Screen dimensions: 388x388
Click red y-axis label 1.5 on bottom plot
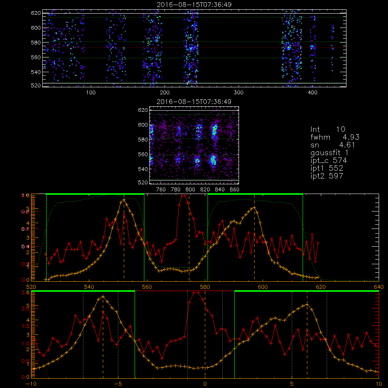pyautogui.click(x=26, y=326)
